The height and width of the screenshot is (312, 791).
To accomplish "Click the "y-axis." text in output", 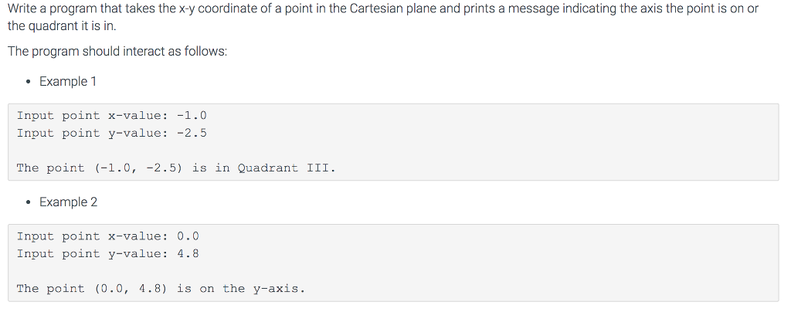I will (279, 289).
